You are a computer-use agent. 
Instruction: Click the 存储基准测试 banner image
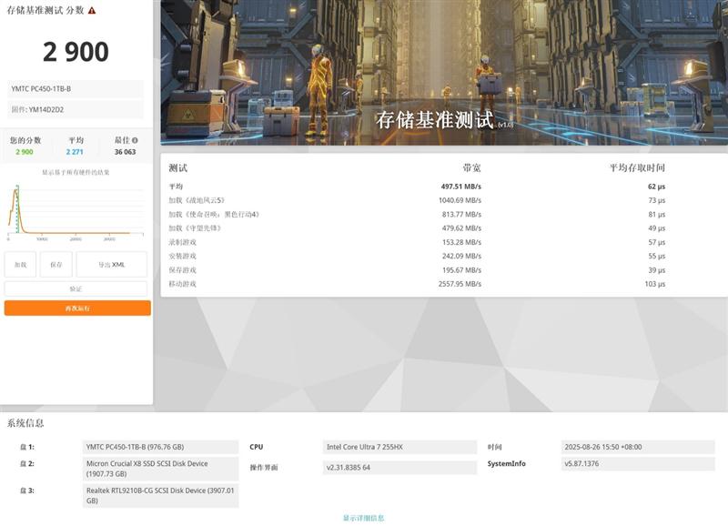pyautogui.click(x=444, y=73)
